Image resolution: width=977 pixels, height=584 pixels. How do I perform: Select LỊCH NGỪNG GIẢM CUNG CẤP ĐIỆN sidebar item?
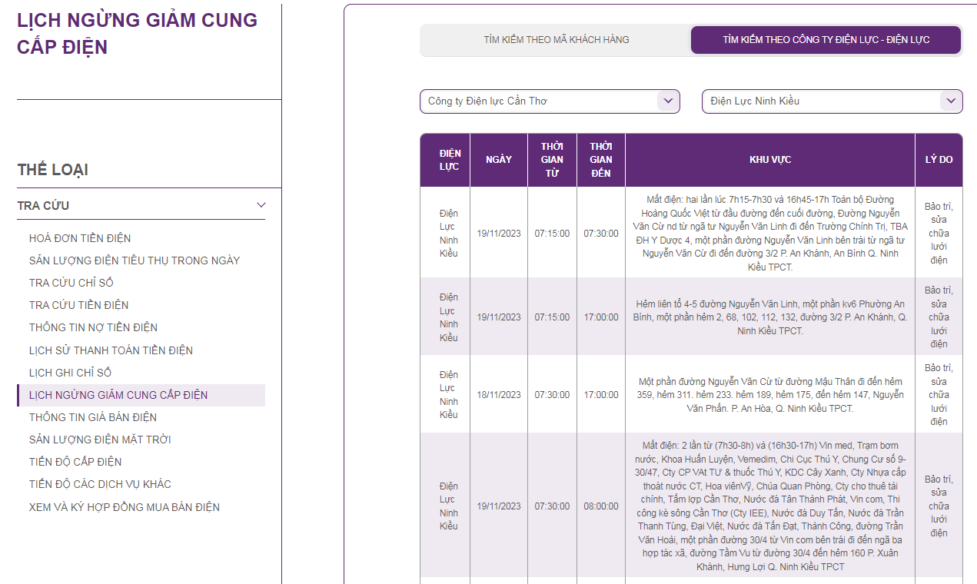tap(141, 395)
